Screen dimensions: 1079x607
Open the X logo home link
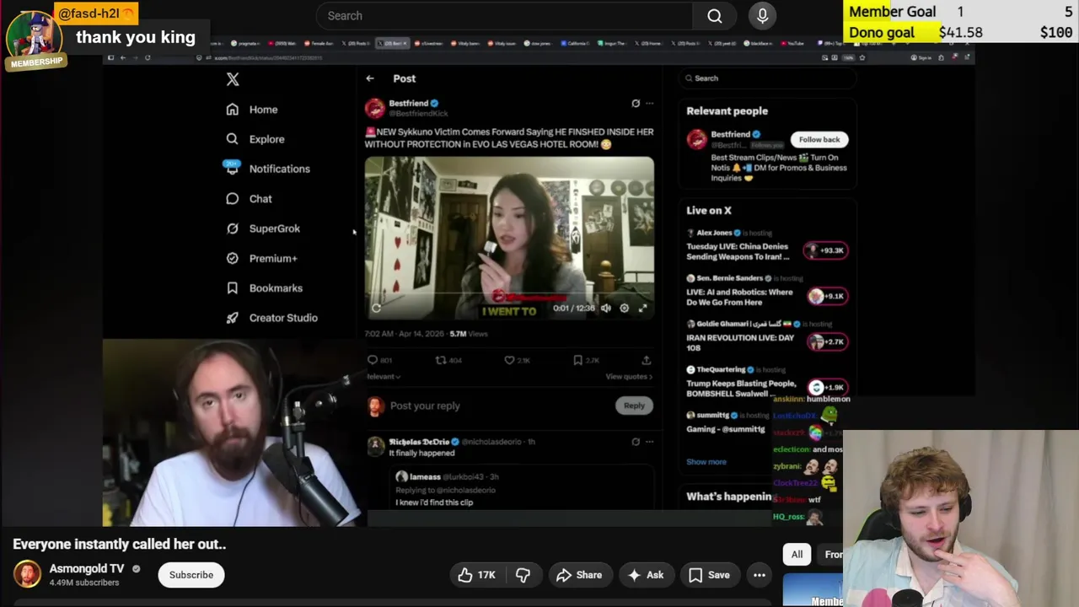pyautogui.click(x=233, y=79)
